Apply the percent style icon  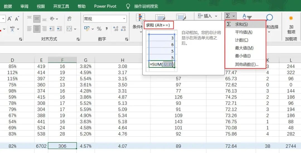99,29
